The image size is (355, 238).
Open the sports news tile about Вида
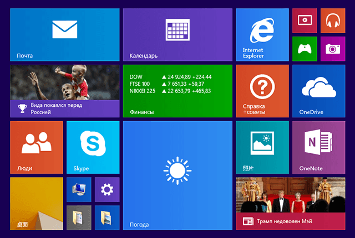point(65,91)
